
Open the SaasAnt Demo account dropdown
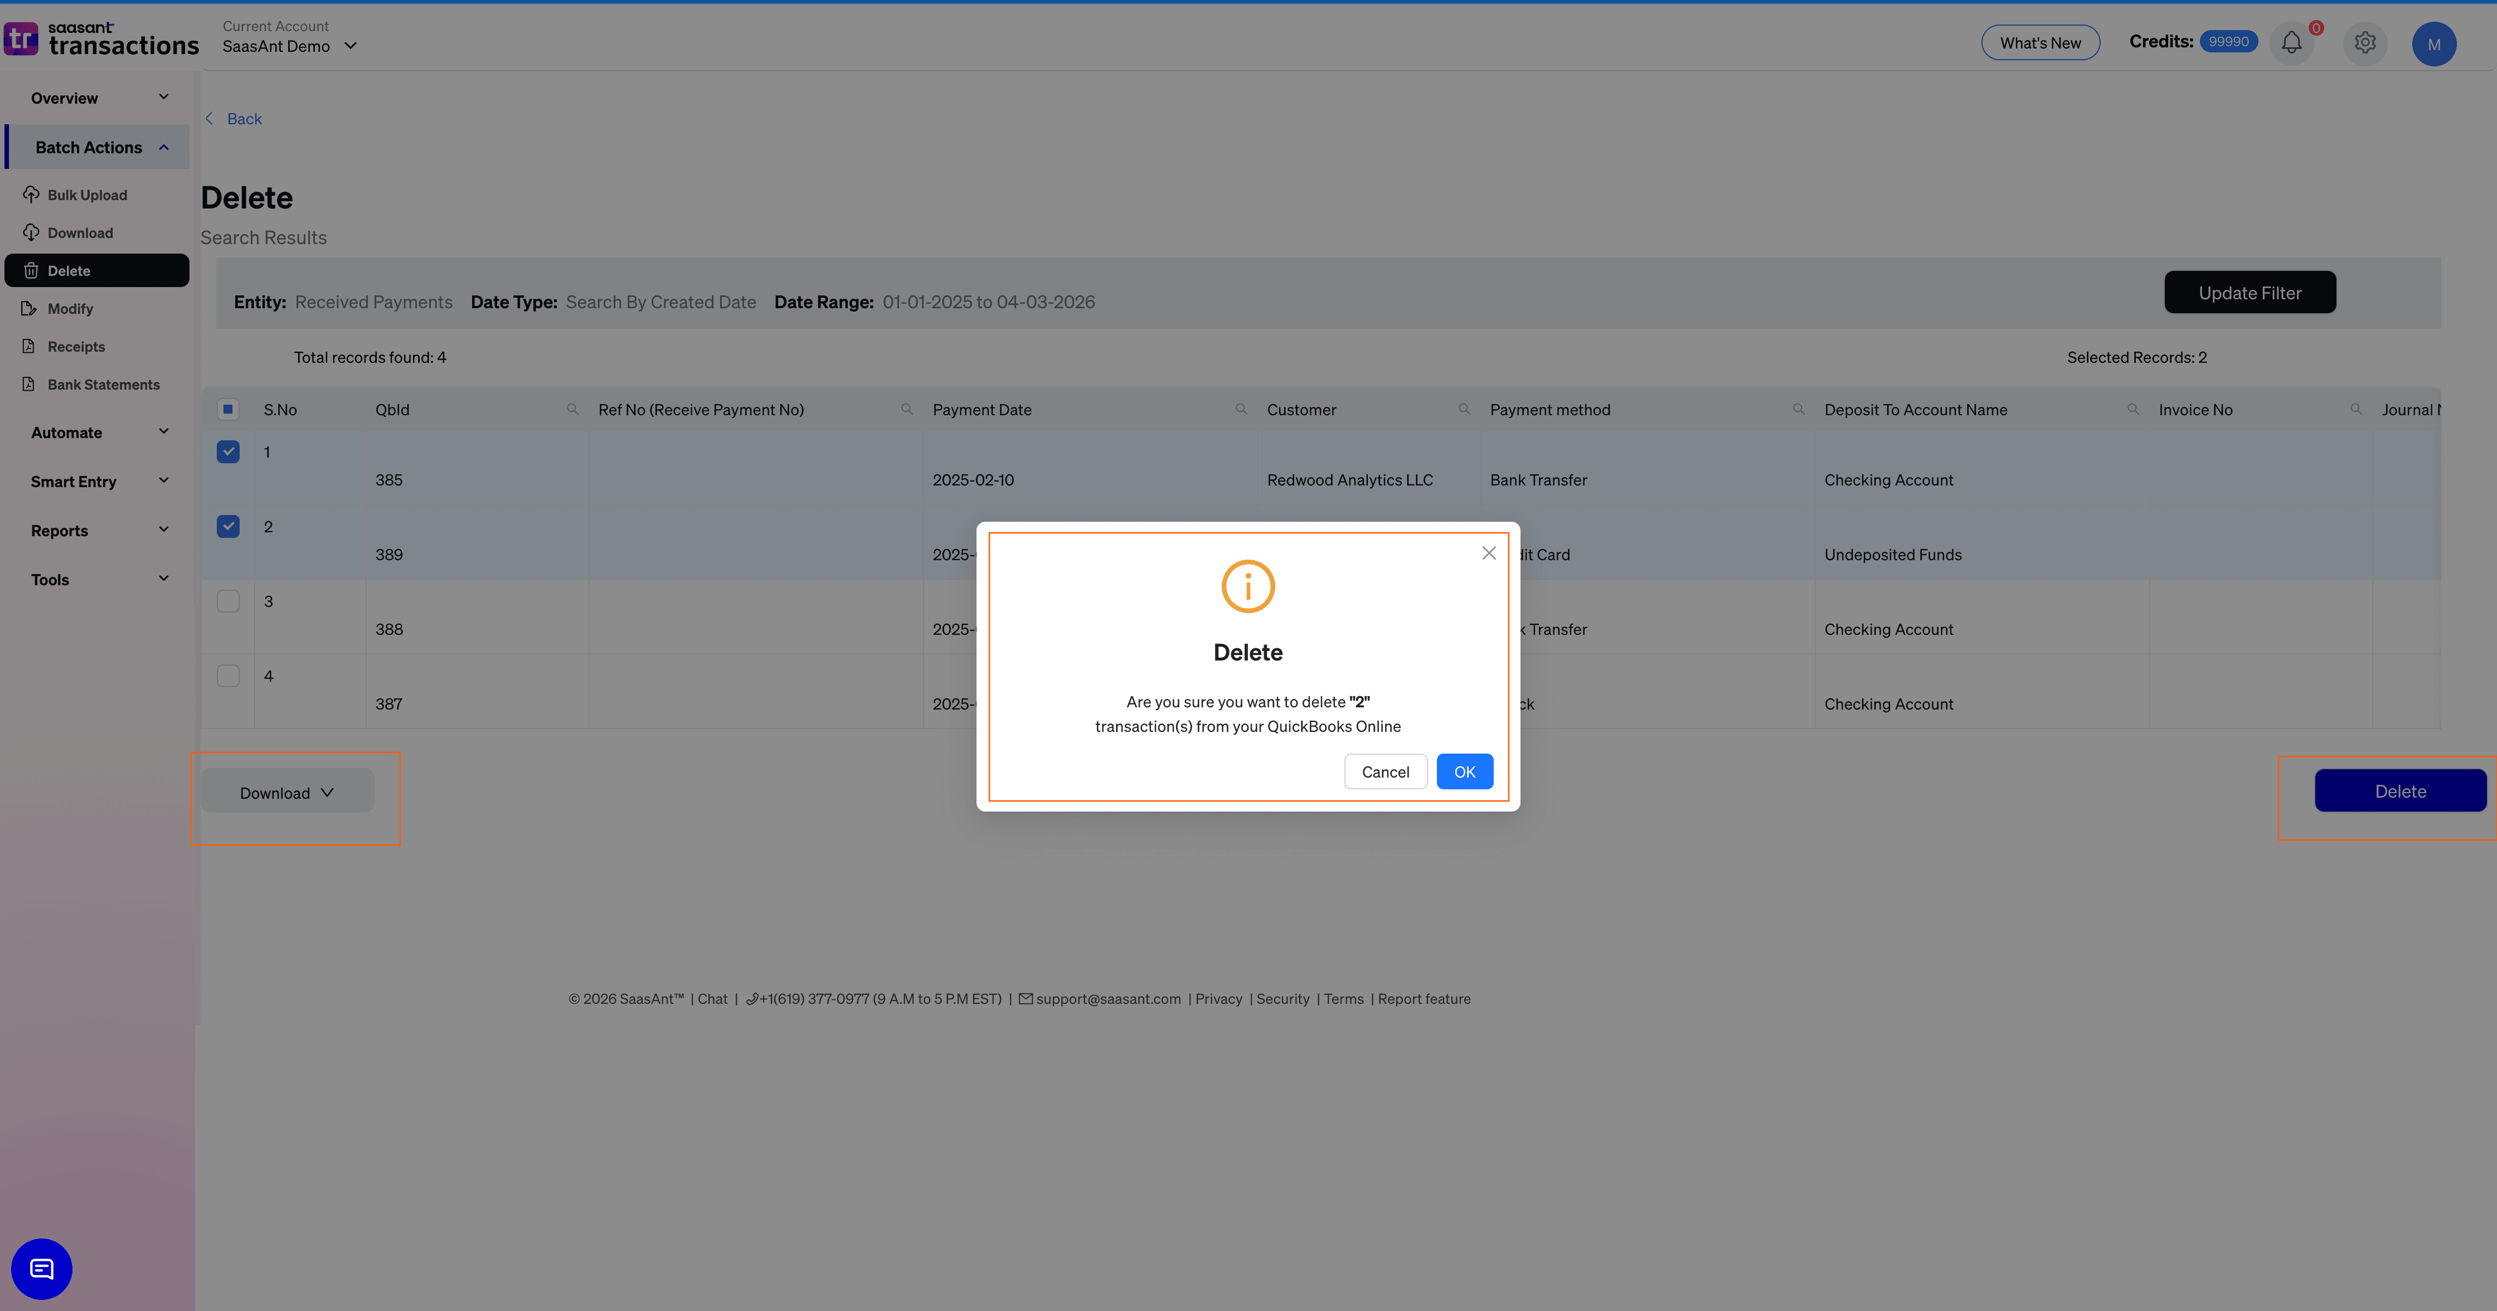coord(351,46)
